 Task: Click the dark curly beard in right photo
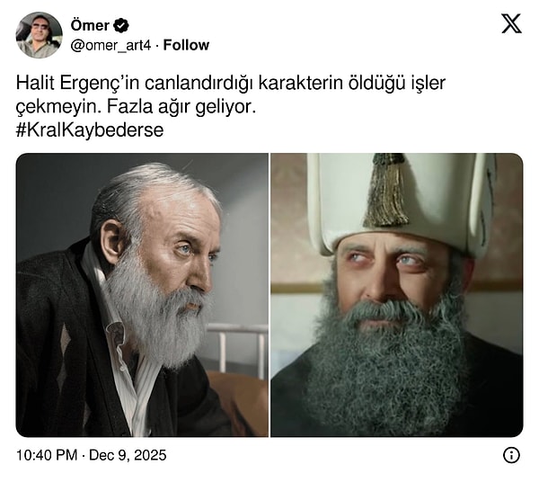(x=388, y=365)
